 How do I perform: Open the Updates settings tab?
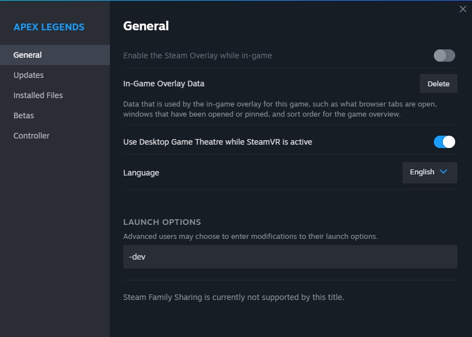29,75
